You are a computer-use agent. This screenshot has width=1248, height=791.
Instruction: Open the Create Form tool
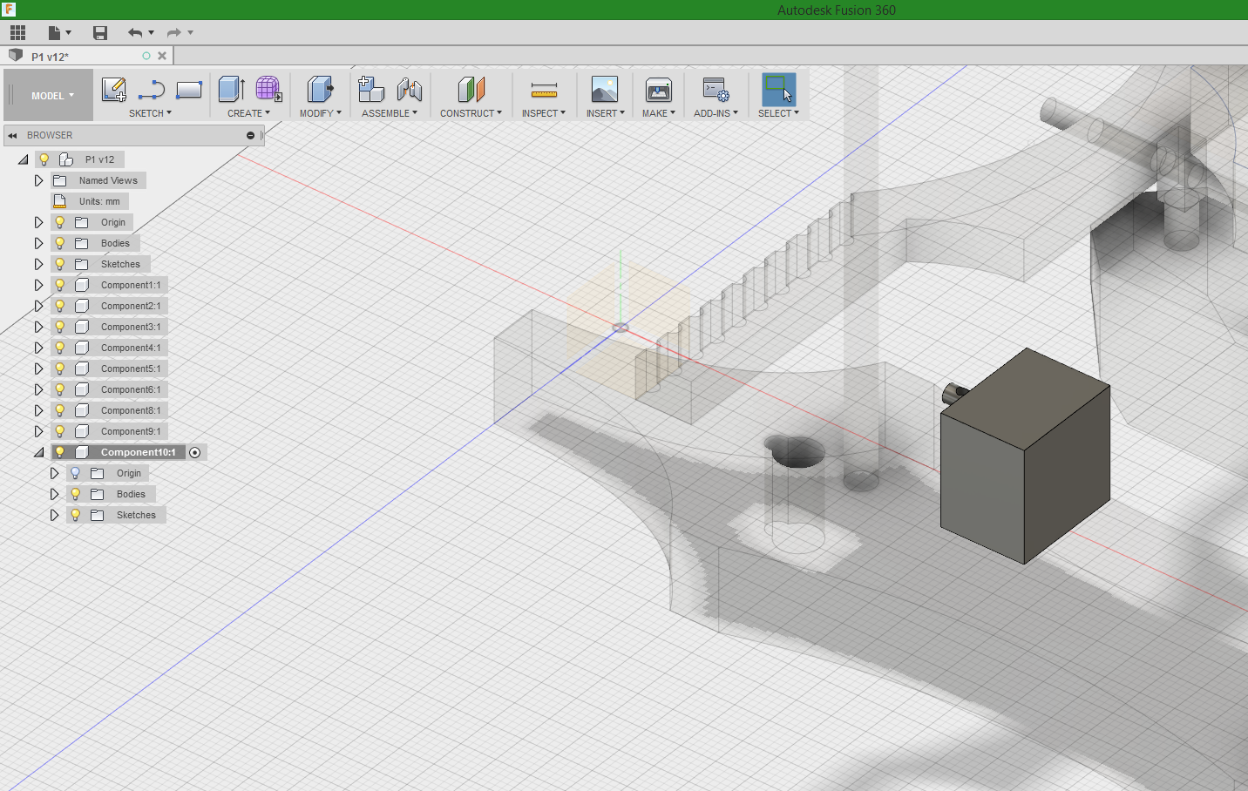[x=268, y=89]
